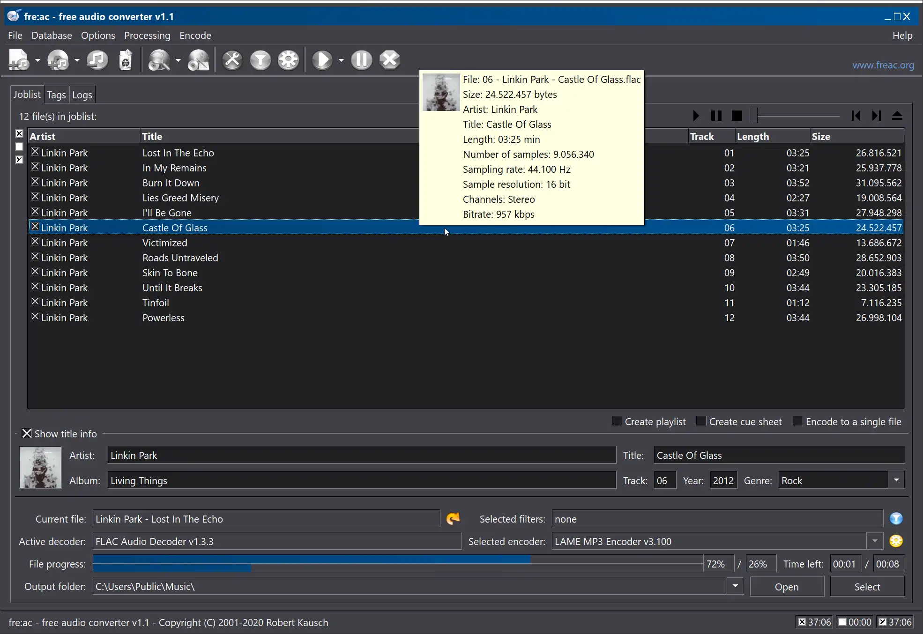Expand the output folder path dropdown
The image size is (923, 634).
click(x=735, y=586)
